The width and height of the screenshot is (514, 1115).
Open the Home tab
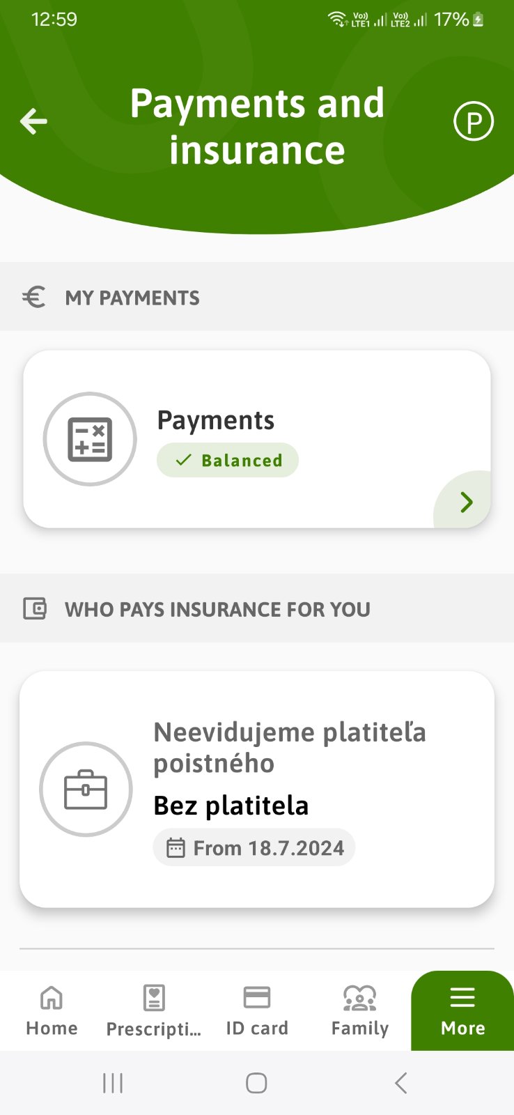click(52, 1010)
